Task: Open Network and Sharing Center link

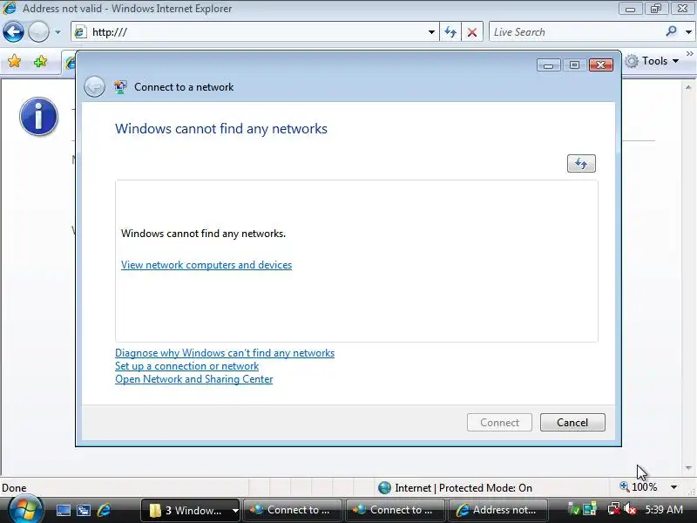Action: [x=193, y=379]
